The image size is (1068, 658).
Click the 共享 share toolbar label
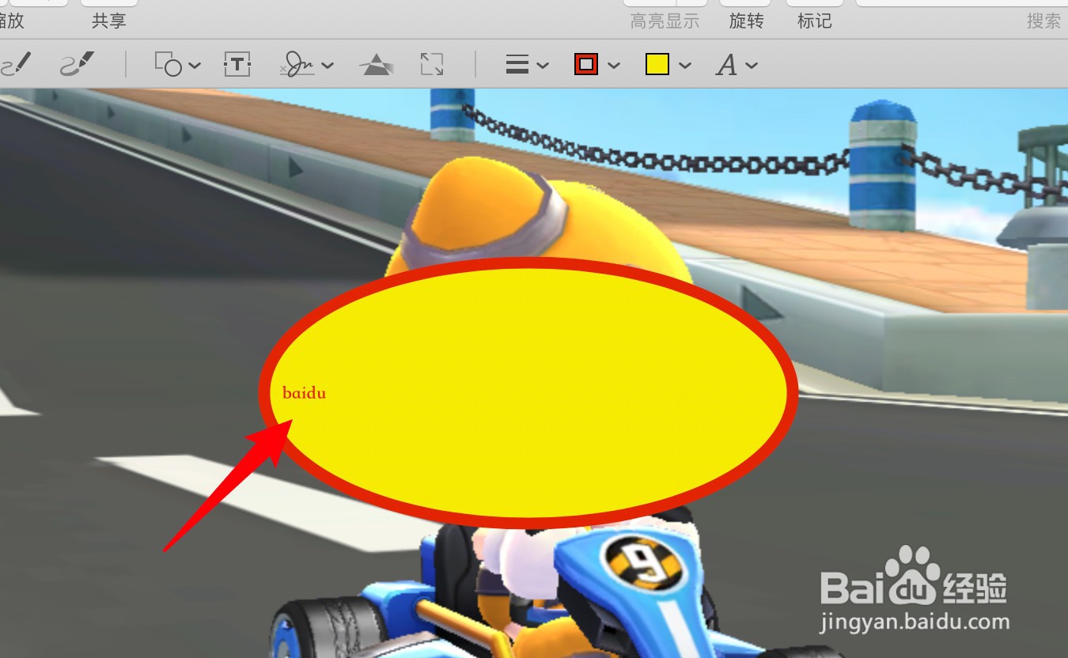108,21
